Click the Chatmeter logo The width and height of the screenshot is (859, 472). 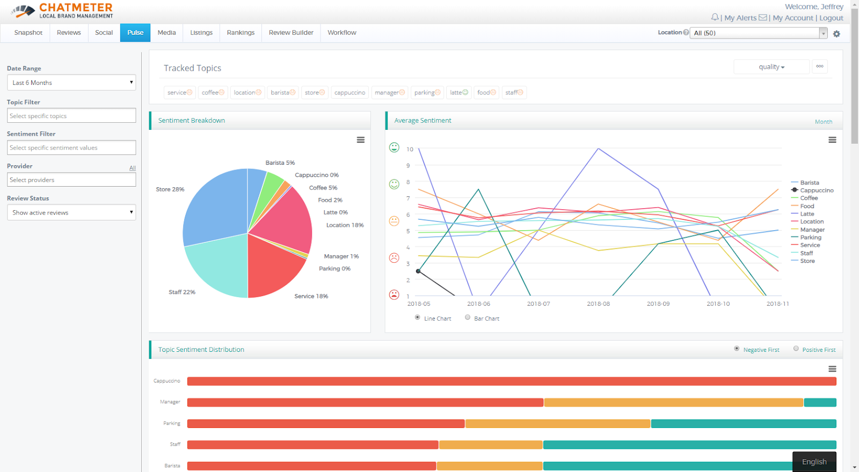click(62, 10)
